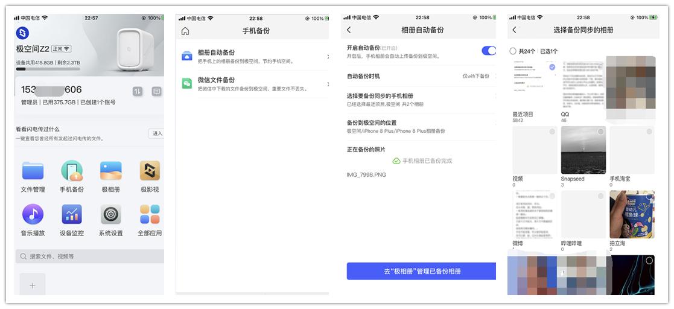Check the Snapseed album selection circle

click(600, 132)
